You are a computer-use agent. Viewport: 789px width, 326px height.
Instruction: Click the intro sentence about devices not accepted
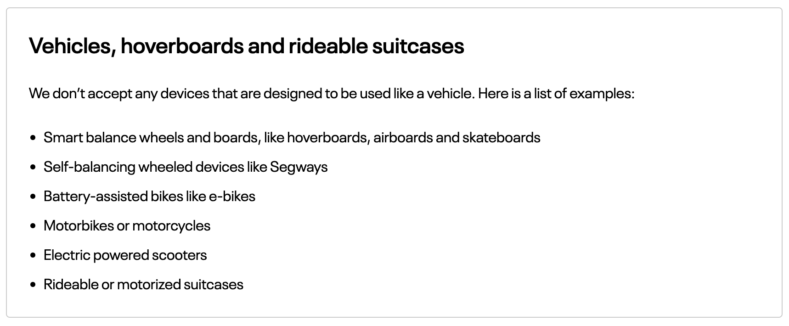(x=331, y=94)
